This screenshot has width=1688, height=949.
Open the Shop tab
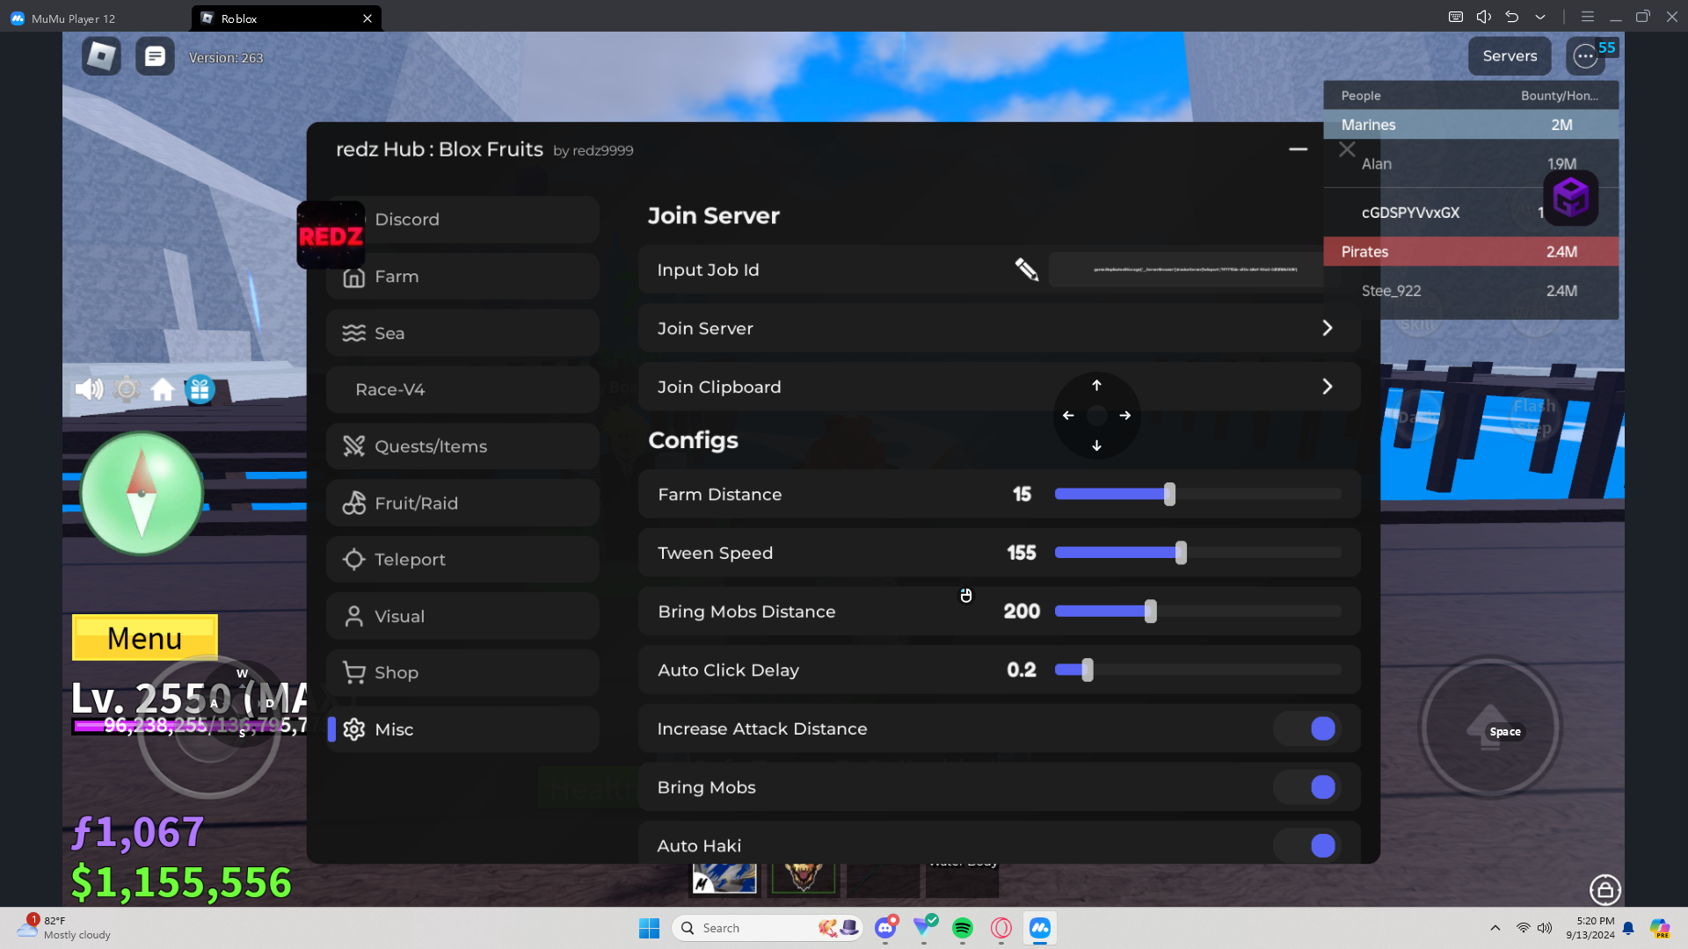(462, 673)
